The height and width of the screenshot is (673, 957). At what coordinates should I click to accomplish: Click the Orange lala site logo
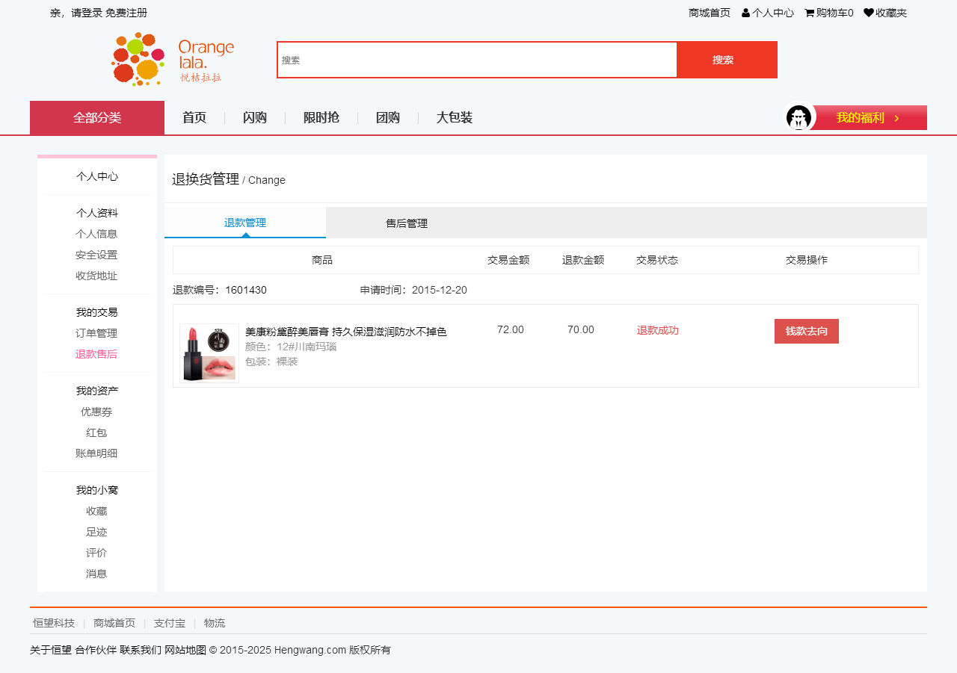click(x=173, y=59)
